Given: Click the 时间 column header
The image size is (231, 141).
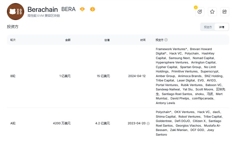Looking at the screenshot, I should coord(143,40).
